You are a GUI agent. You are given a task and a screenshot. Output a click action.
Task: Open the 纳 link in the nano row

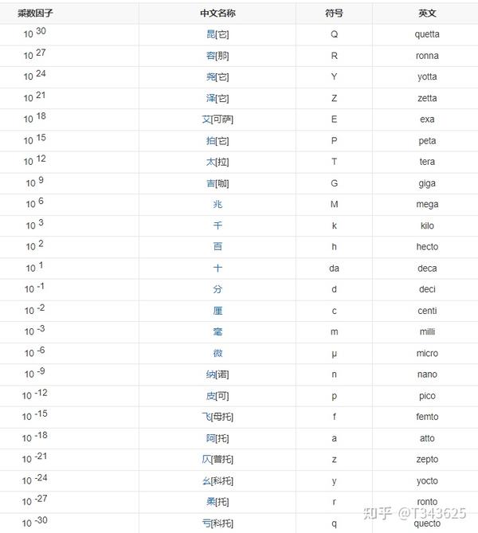click(210, 374)
